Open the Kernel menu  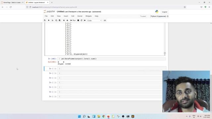click(80, 16)
